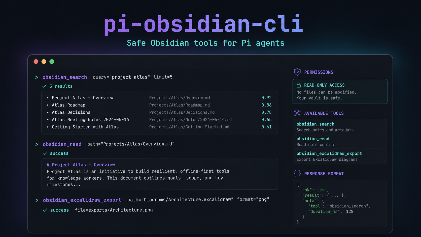Click the 0.78 relevance score
Screen dimensions: 421x237
coord(266,112)
